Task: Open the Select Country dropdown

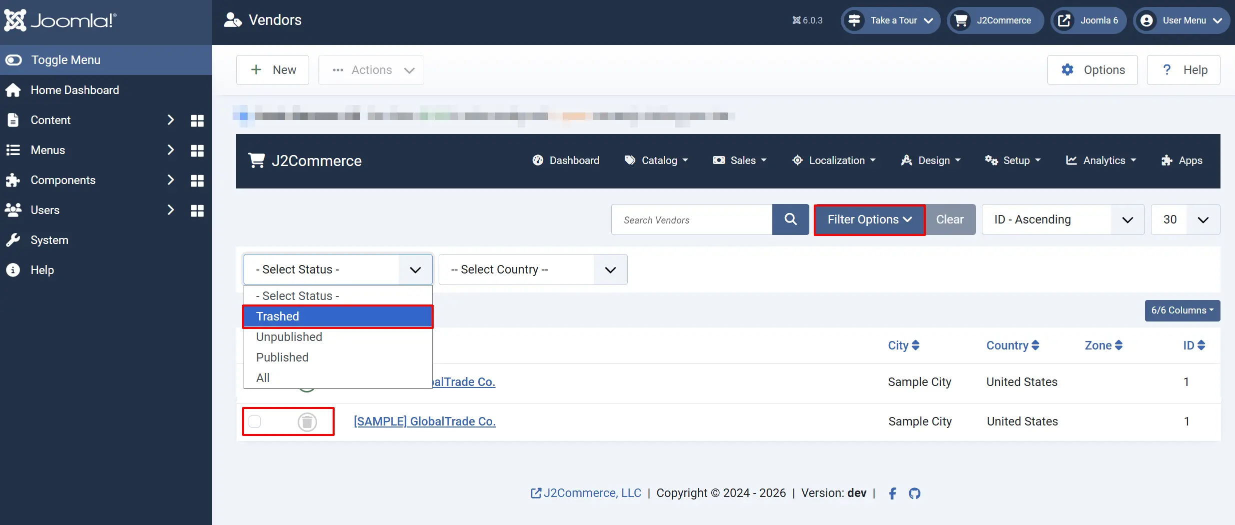Action: coord(533,269)
